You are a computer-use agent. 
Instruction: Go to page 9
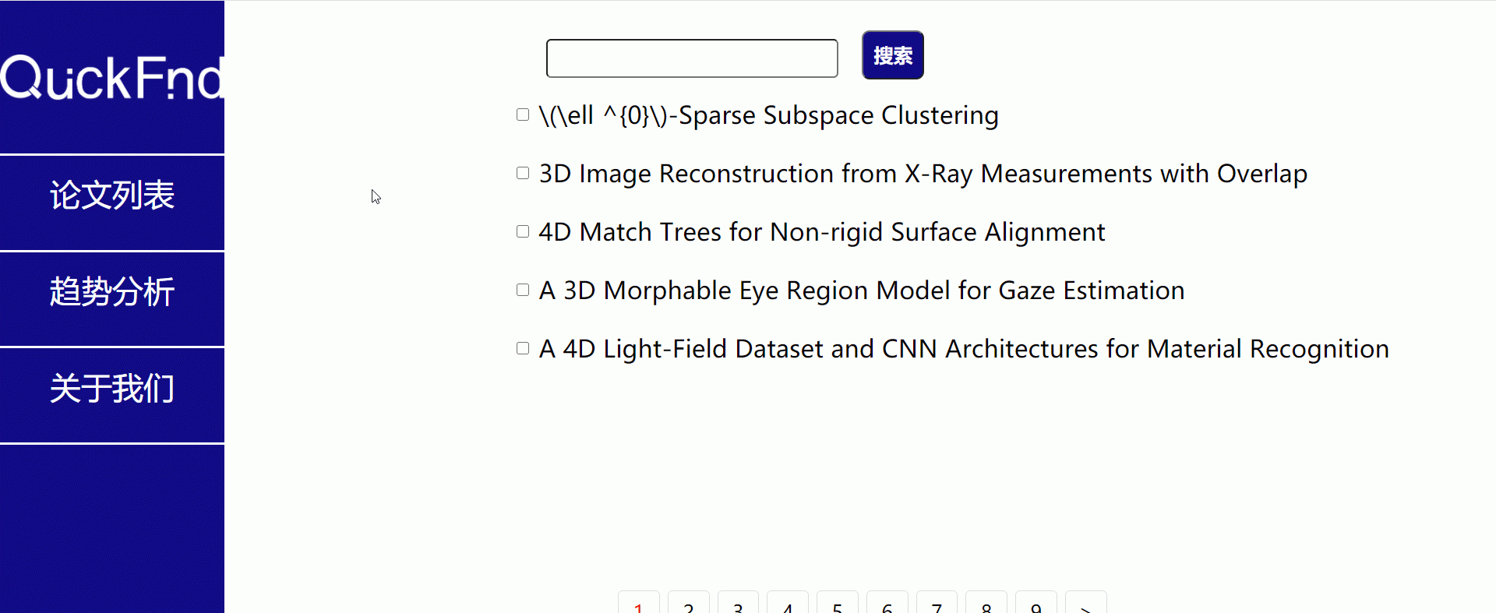(1036, 603)
